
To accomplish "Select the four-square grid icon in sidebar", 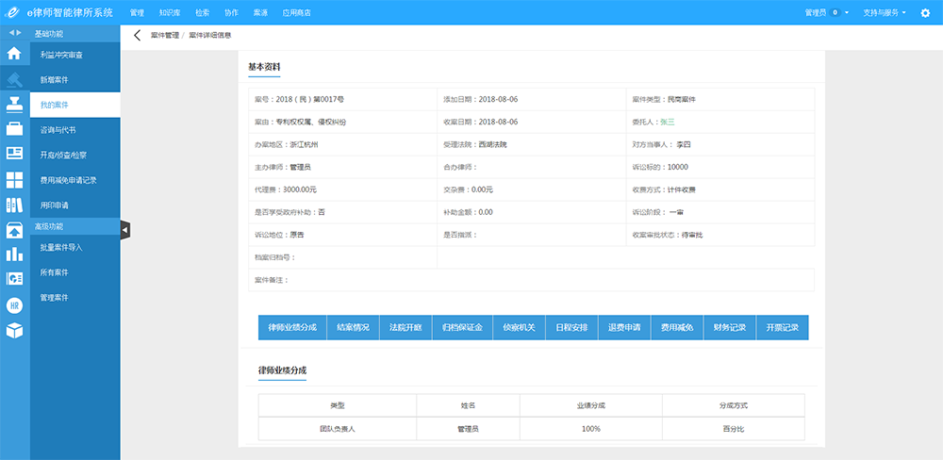I will (x=14, y=179).
